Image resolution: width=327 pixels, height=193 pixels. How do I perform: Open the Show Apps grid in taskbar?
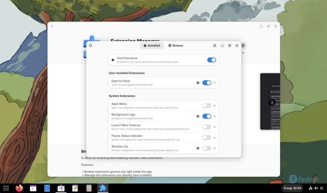pos(6,188)
